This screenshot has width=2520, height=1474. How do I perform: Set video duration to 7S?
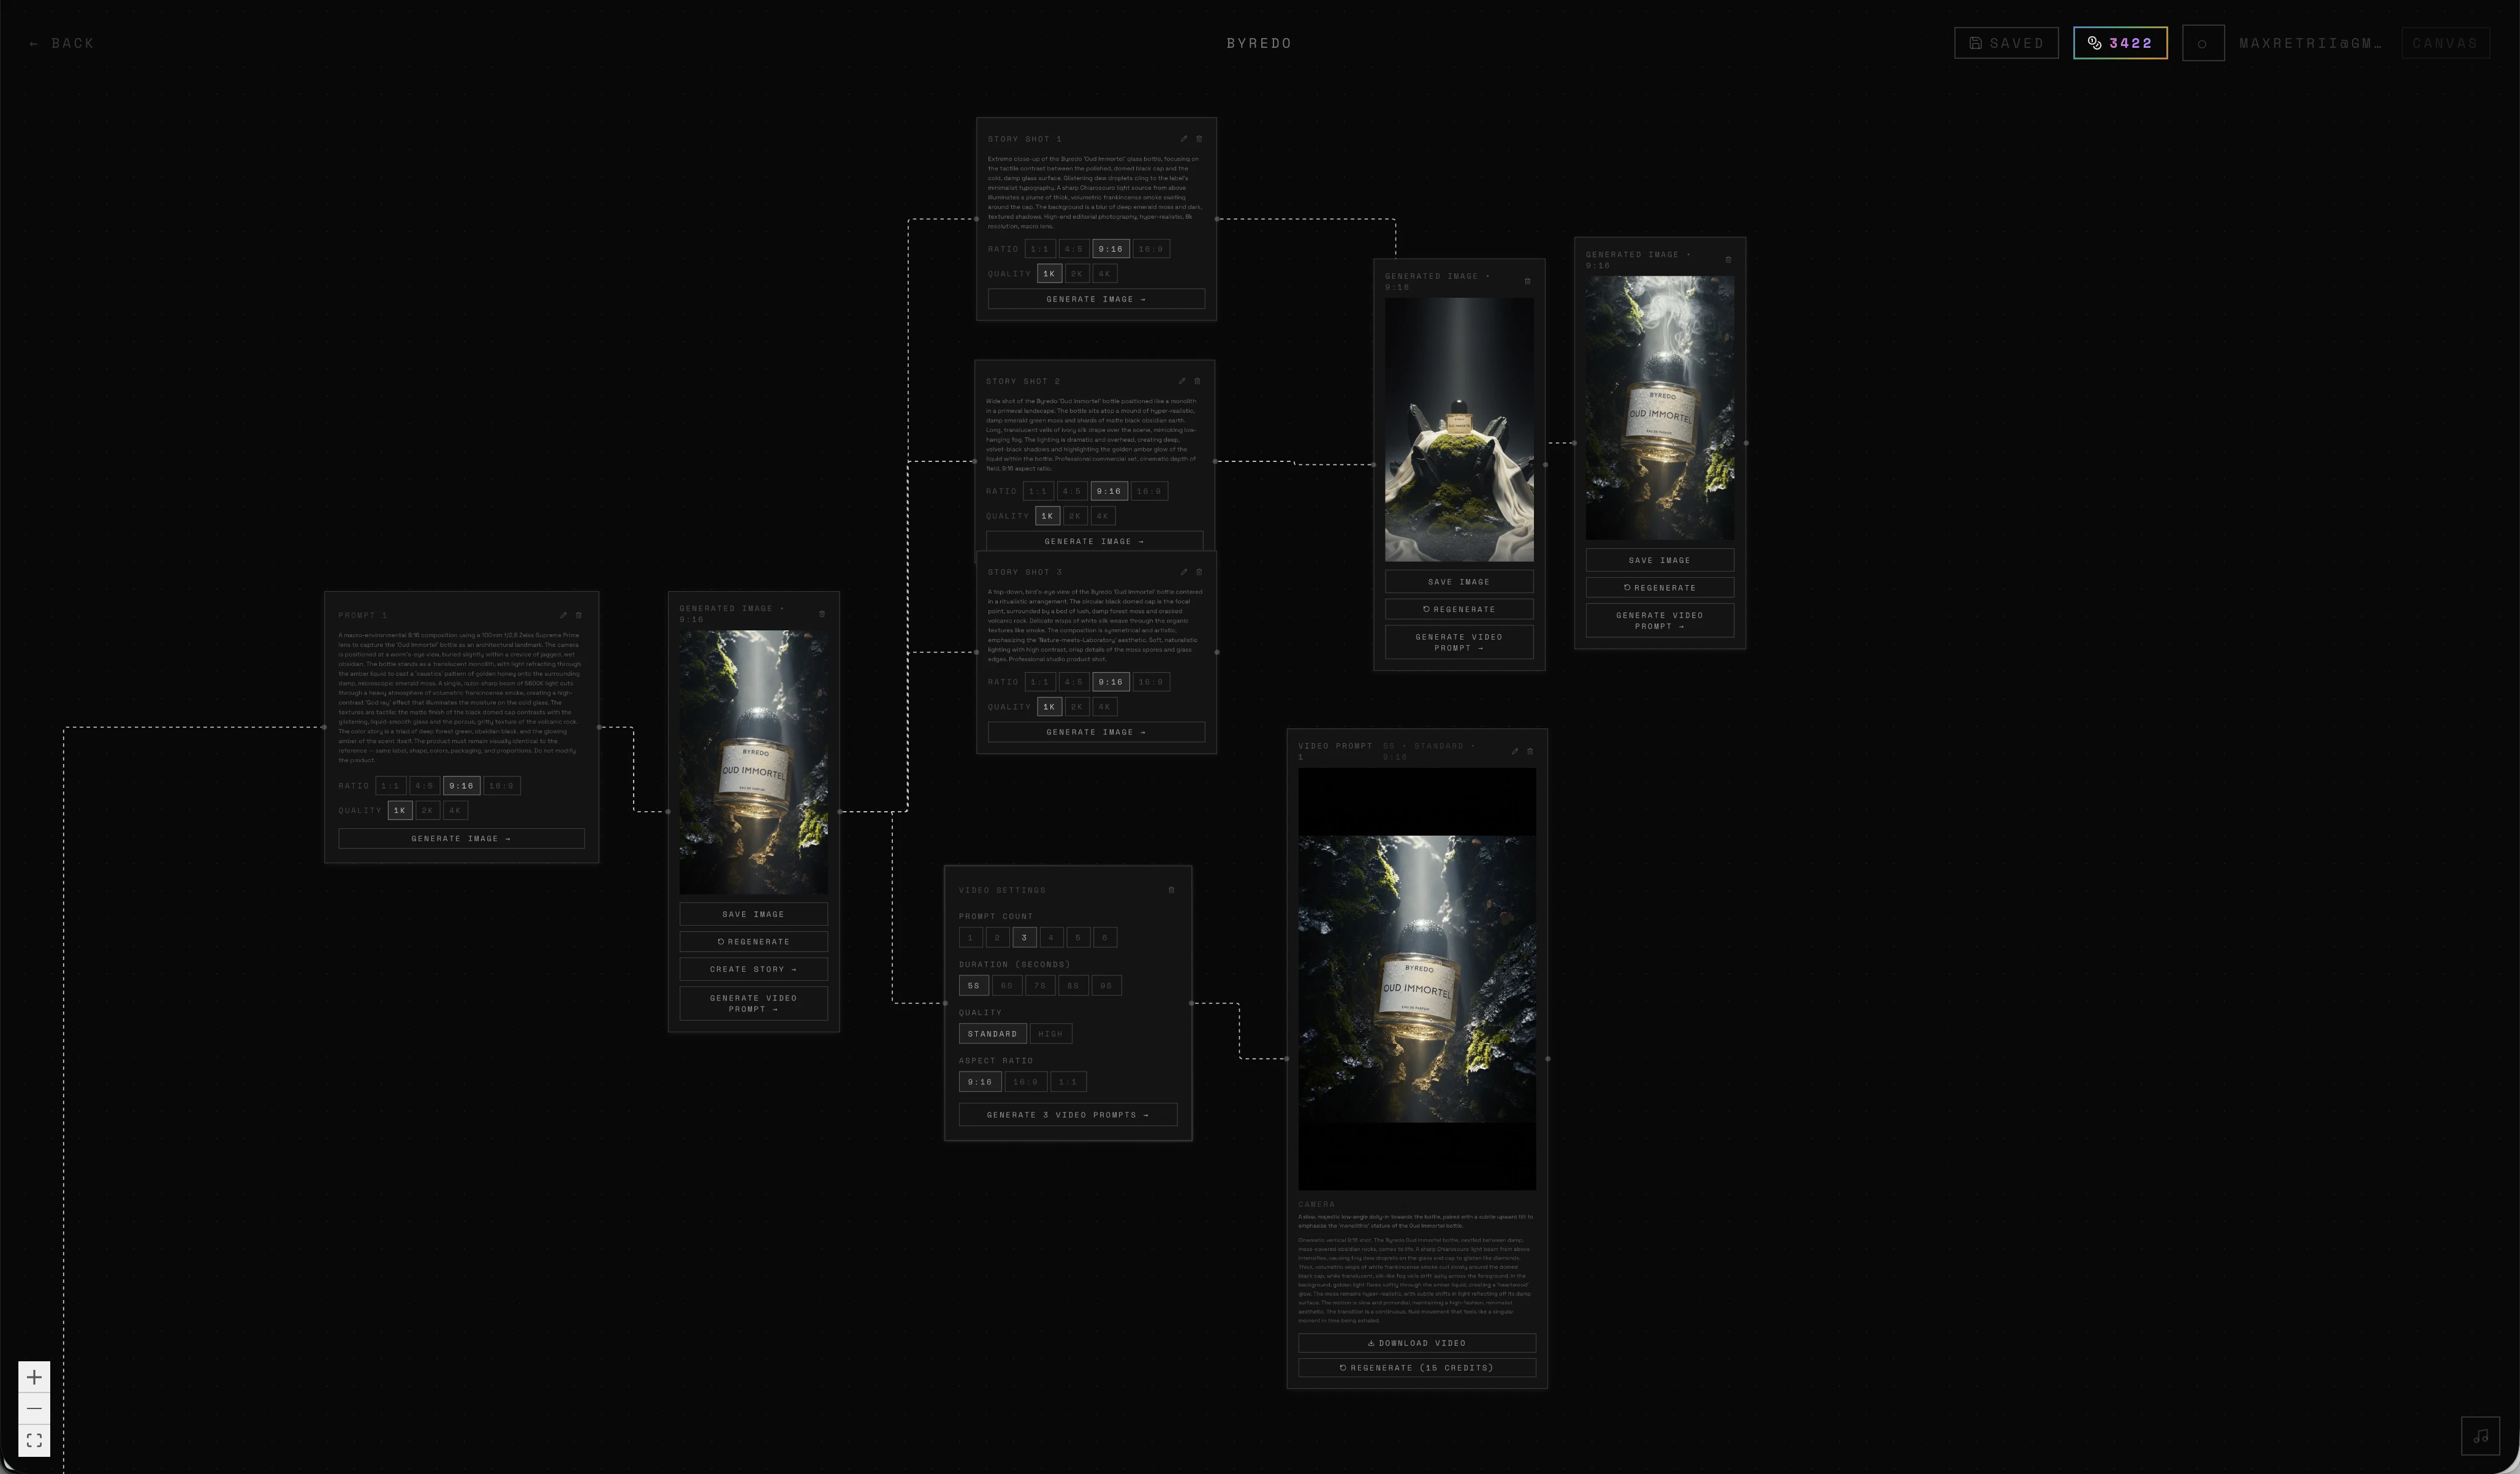[1039, 985]
